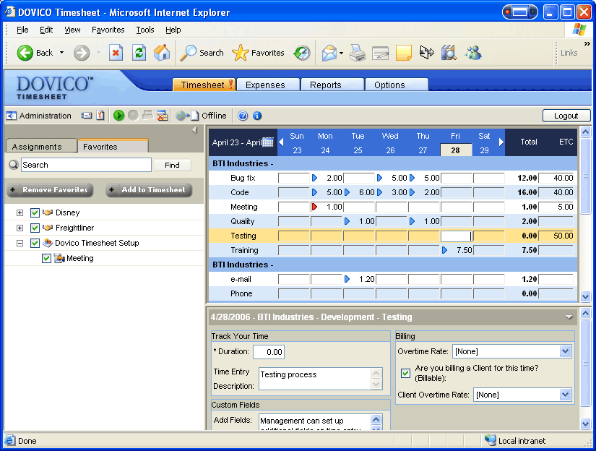Image resolution: width=596 pixels, height=451 pixels.
Task: Click the grey stop timer icon
Action: pyautogui.click(x=133, y=116)
